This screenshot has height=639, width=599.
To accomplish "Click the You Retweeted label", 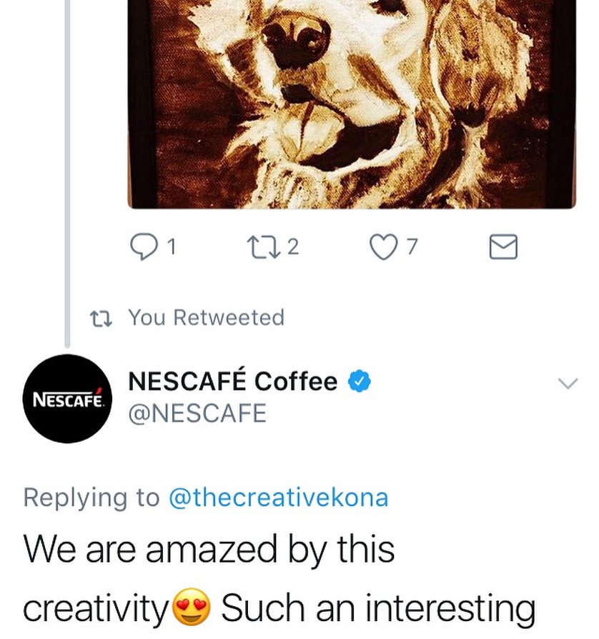I will click(x=206, y=318).
